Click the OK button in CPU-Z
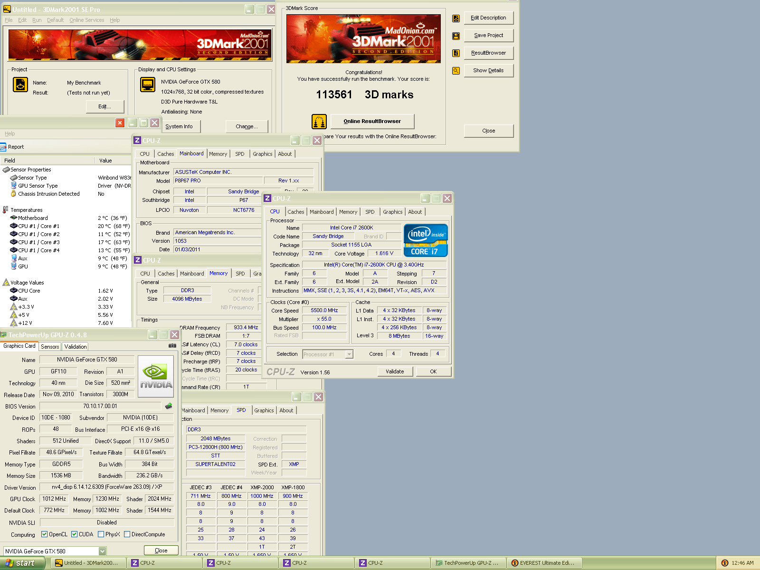 coord(433,371)
